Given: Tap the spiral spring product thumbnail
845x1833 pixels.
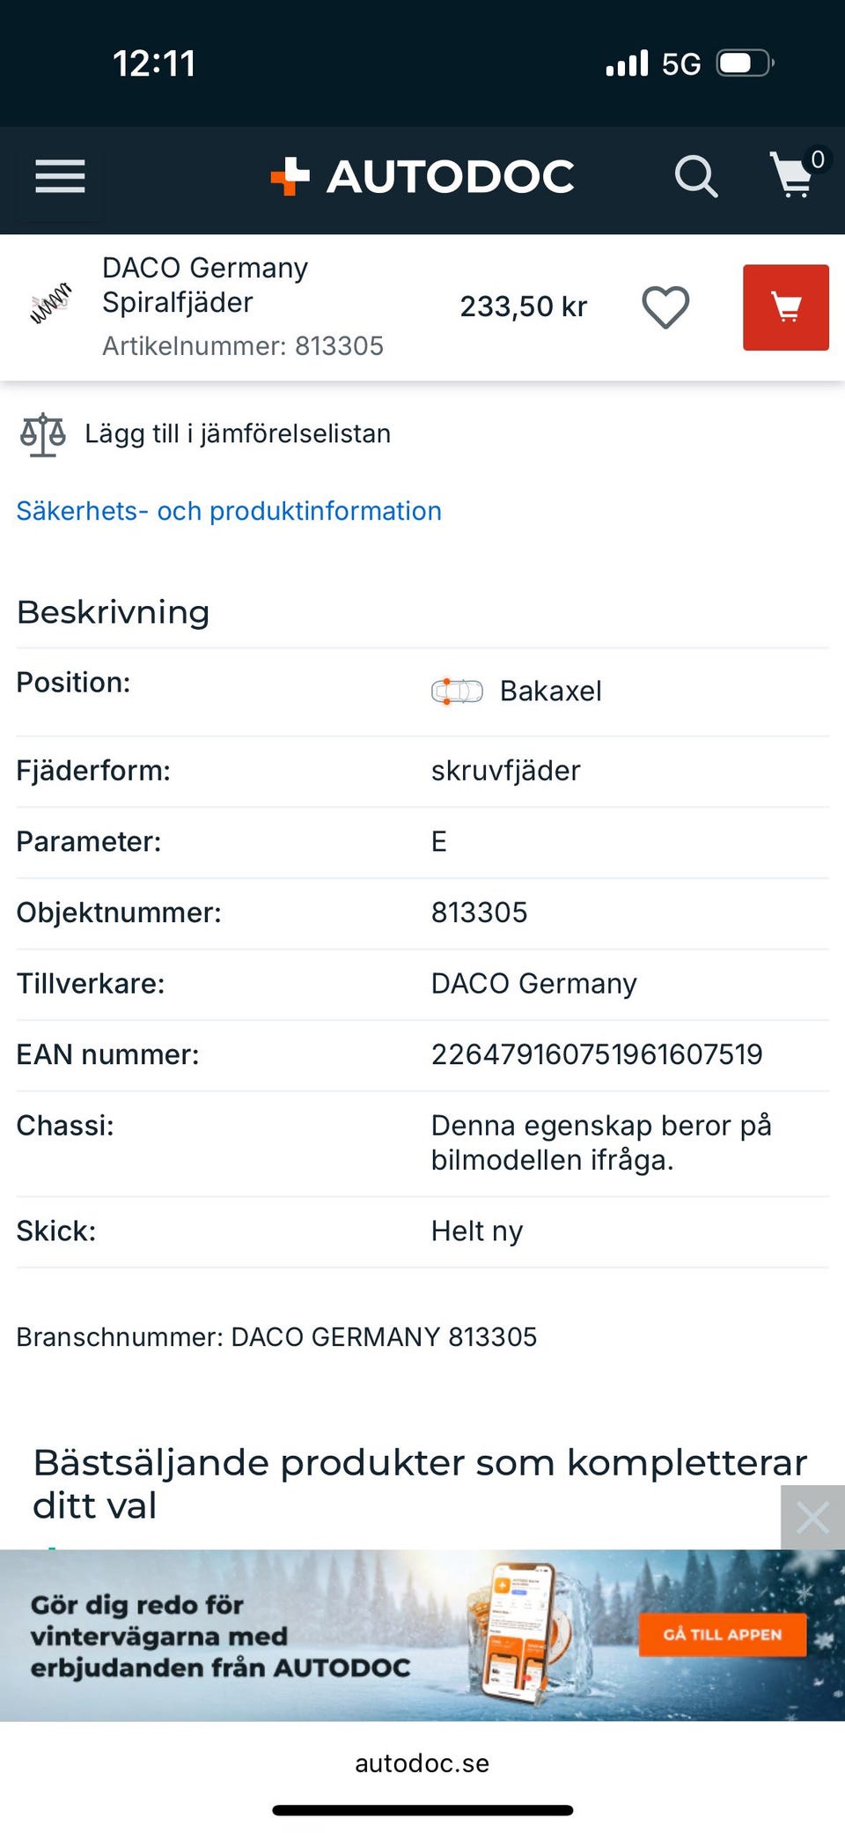Looking at the screenshot, I should pos(50,304).
